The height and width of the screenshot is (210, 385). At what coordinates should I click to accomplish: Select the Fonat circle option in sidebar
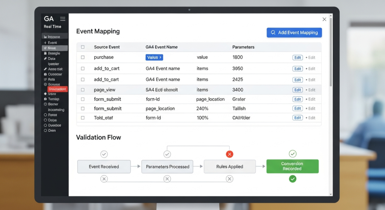[45, 115]
